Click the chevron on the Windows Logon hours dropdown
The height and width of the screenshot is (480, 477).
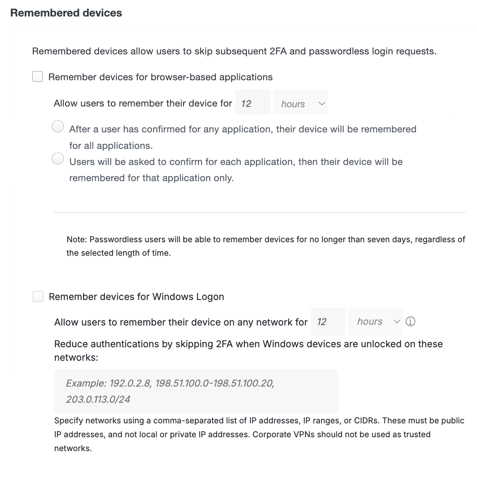pyautogui.click(x=397, y=321)
